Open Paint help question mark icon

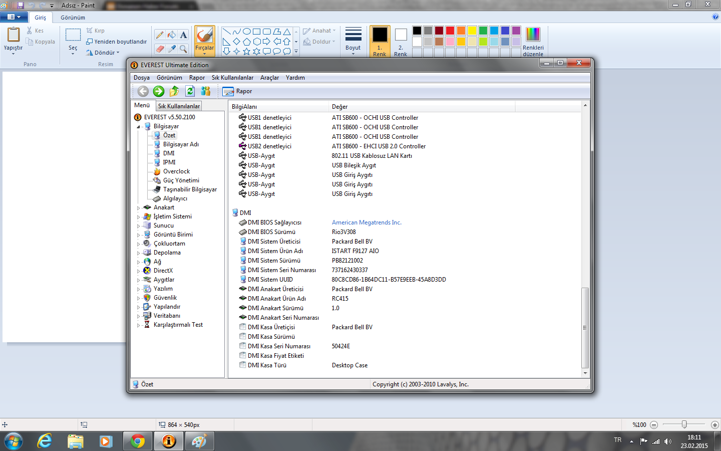pos(715,17)
